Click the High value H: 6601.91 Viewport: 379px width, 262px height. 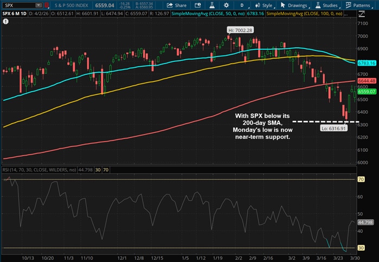[x=87, y=14]
